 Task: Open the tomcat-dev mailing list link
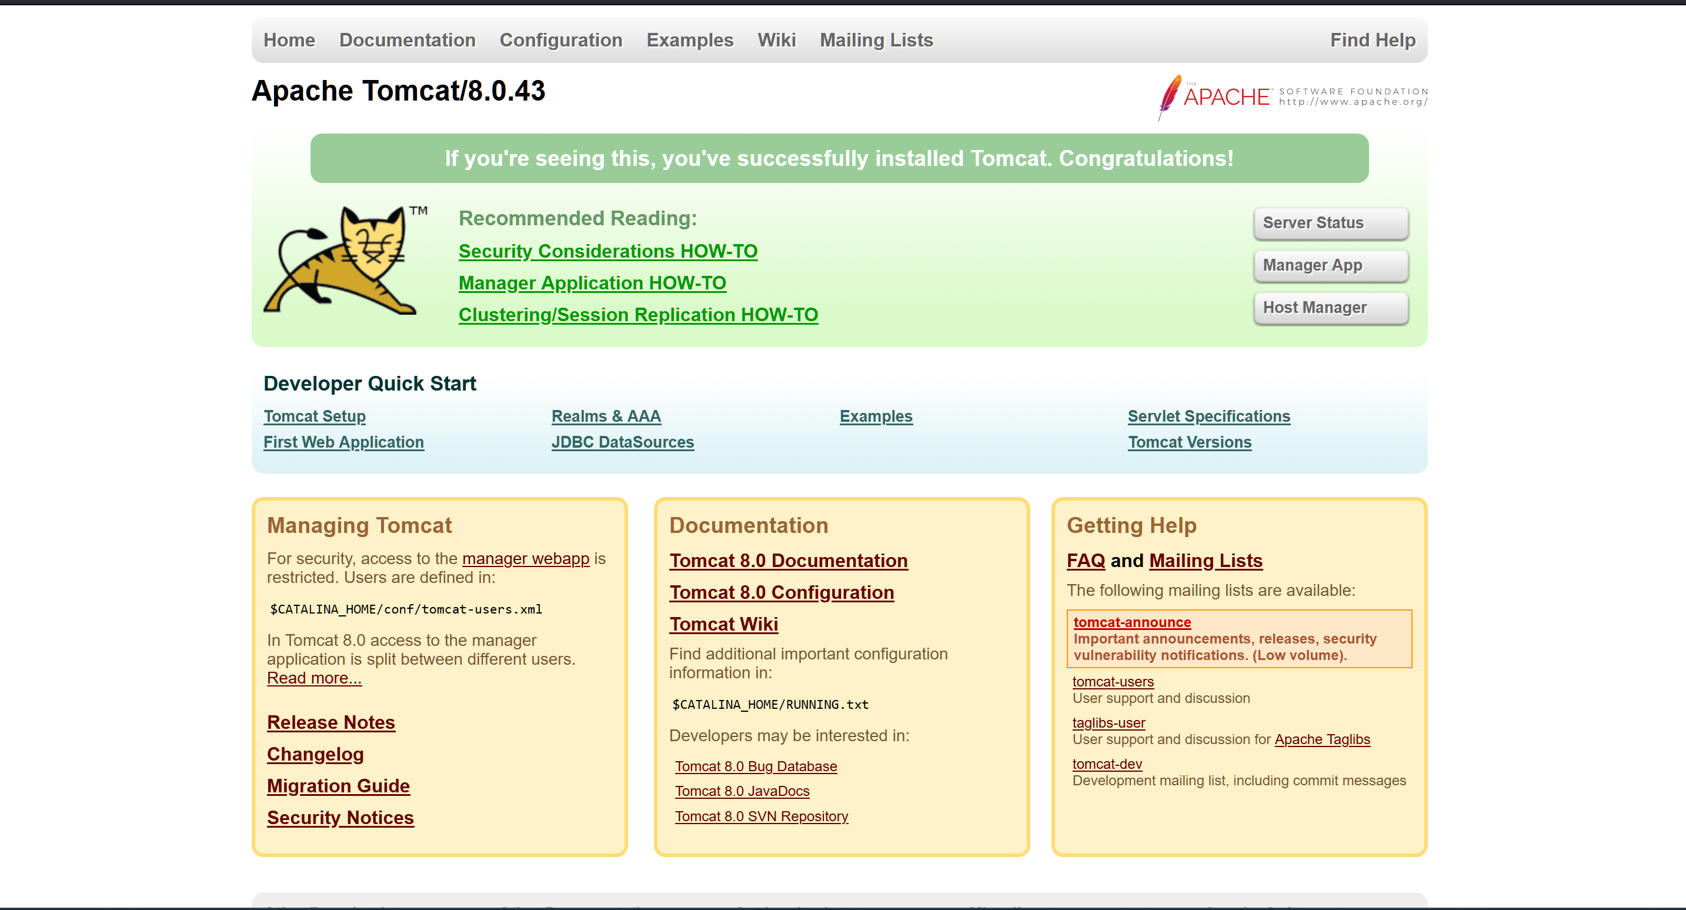point(1107,765)
